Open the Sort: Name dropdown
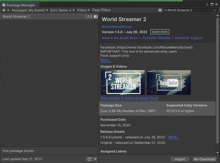 62,10
